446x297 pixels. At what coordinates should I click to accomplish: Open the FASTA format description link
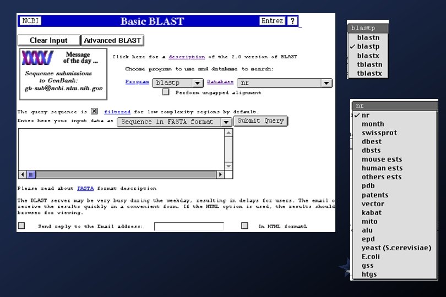pyautogui.click(x=85, y=189)
